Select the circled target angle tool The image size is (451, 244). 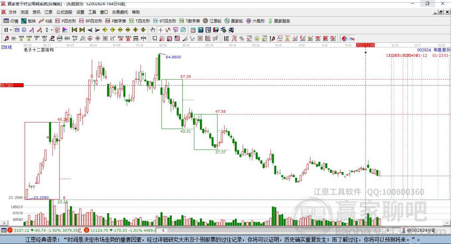tap(90, 39)
